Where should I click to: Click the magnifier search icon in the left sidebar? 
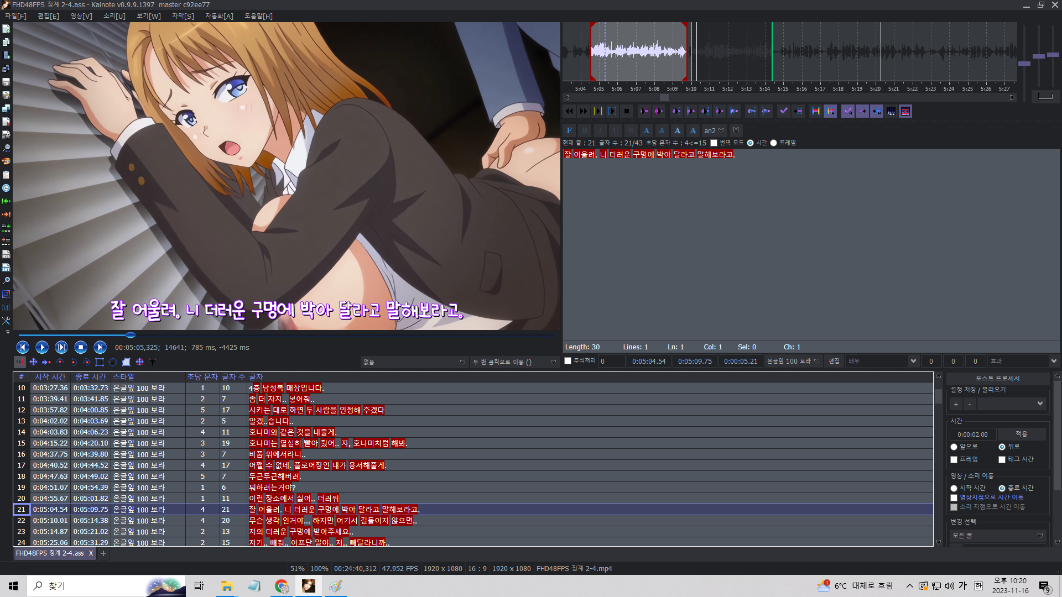click(6, 148)
